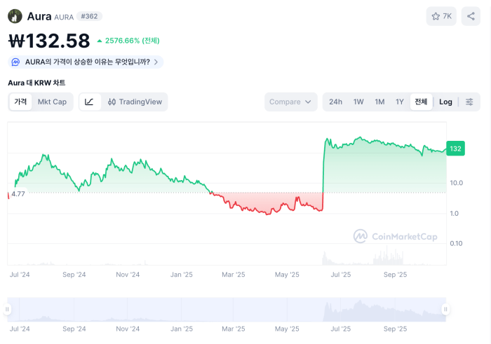
Task: Click the share icon button
Action: [x=469, y=16]
